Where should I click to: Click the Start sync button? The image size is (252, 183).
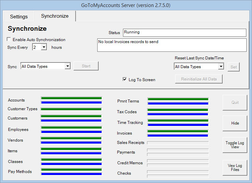[x=86, y=66]
